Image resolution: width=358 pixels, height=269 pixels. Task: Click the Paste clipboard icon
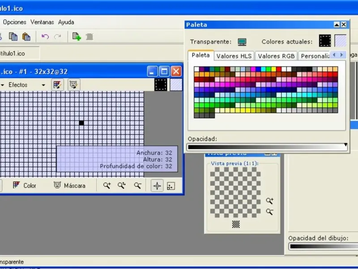tap(26, 37)
